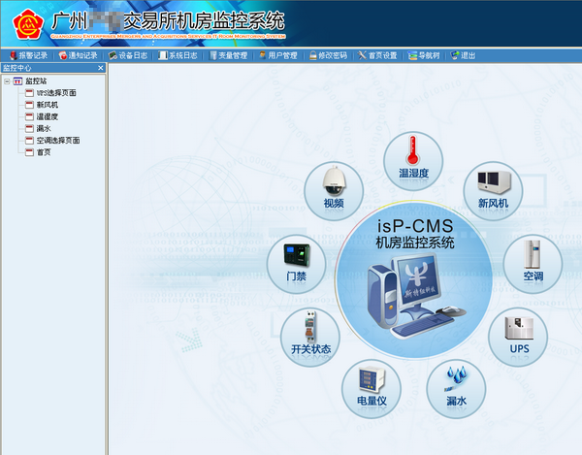The height and width of the screenshot is (455, 582).
Task: Select the 监控站 root node label
Action: pos(36,81)
